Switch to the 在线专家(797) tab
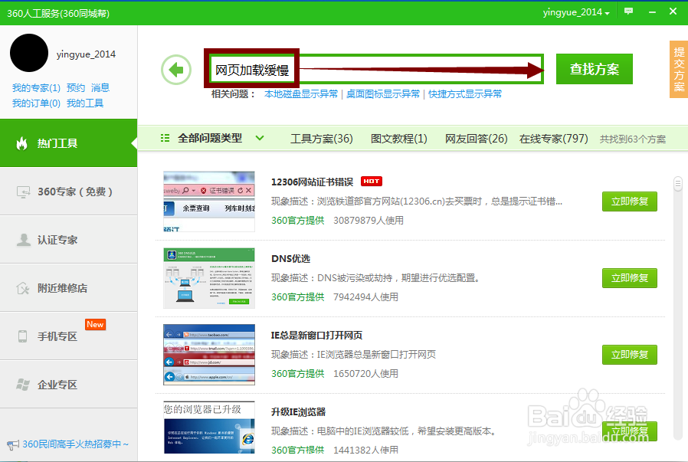The image size is (688, 462). (553, 139)
